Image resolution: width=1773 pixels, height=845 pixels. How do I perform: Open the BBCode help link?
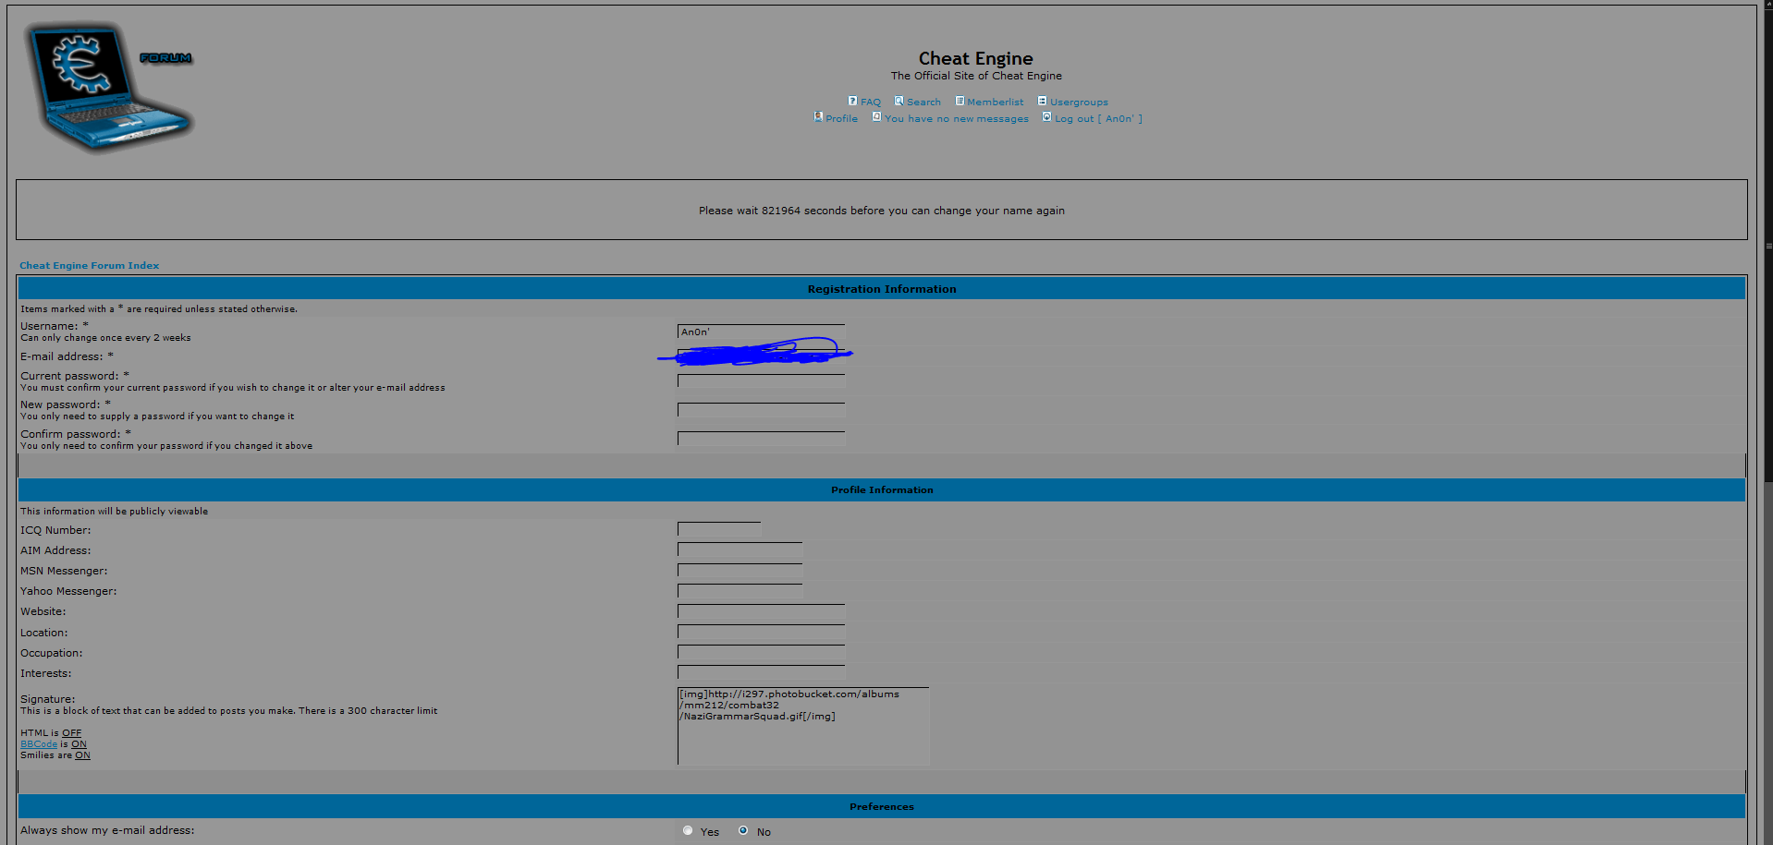tap(39, 744)
